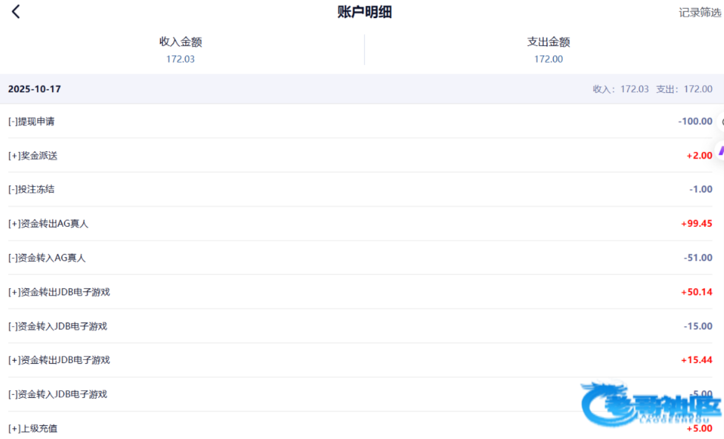The width and height of the screenshot is (724, 439).
Task: Click the daily 收入: 172.03 total
Action: (621, 89)
